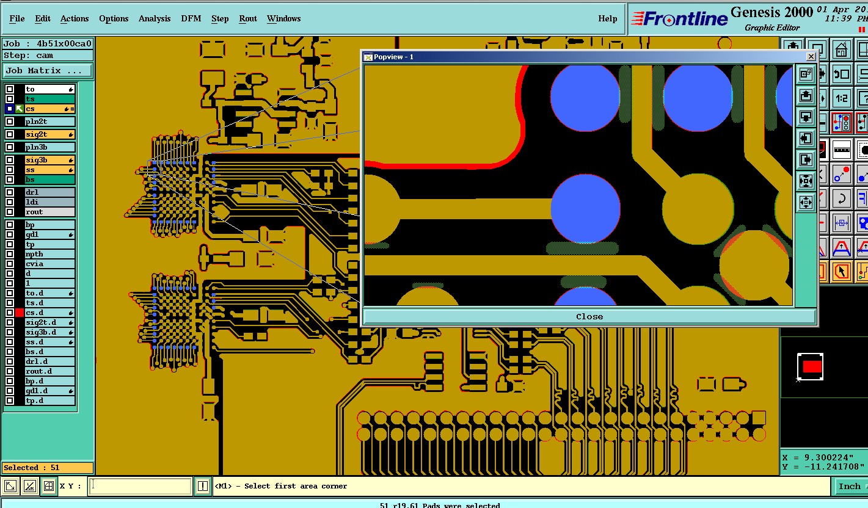The height and width of the screenshot is (508, 868).
Task: Select the sig3b layer name
Action: [49, 160]
